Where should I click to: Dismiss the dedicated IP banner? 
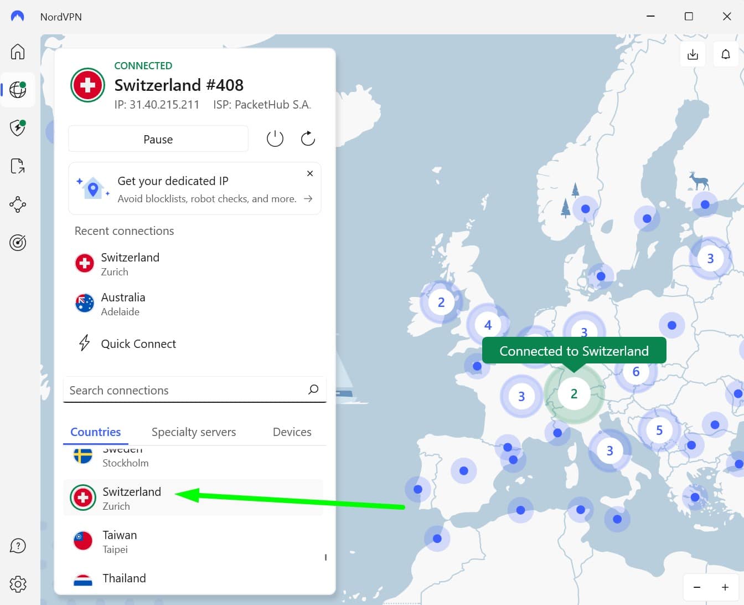[310, 173]
